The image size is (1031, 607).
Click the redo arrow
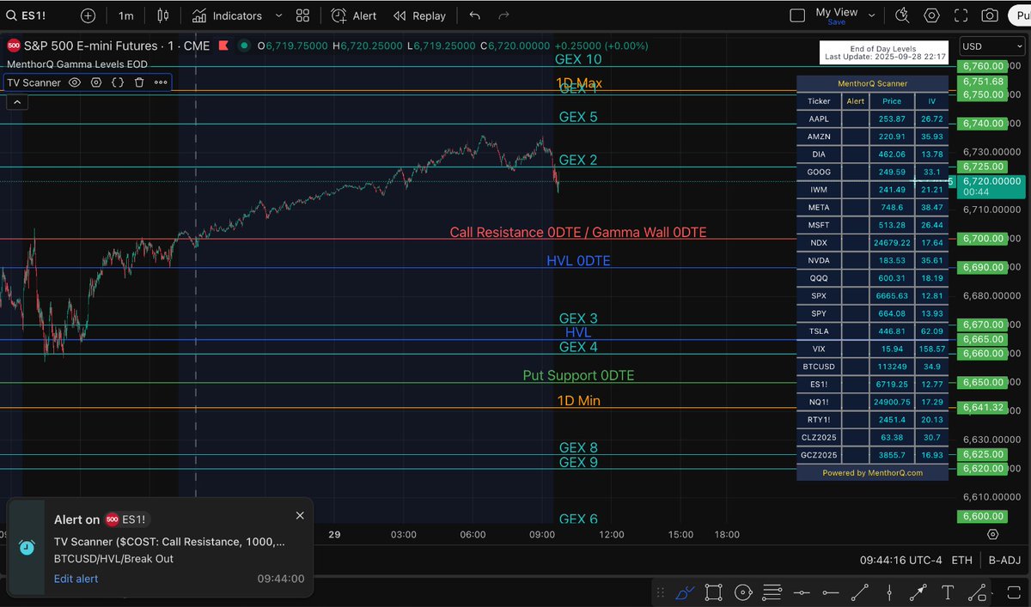click(503, 15)
